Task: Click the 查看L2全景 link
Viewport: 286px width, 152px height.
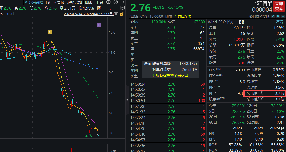Action: pyautogui.click(x=183, y=17)
